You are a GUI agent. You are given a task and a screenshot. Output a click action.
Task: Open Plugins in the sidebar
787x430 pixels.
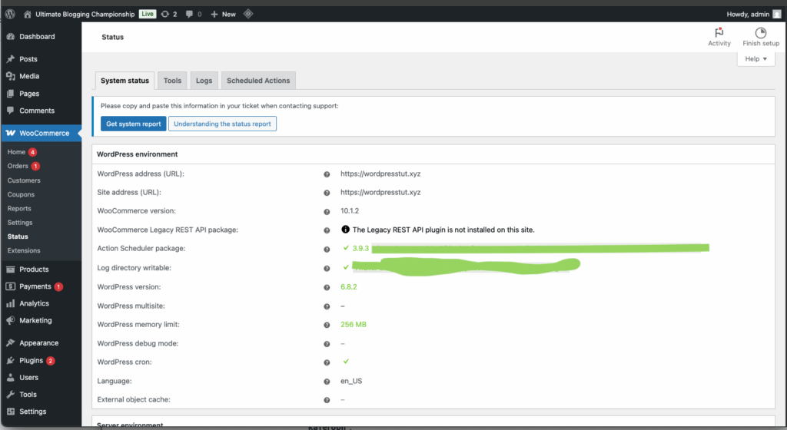coord(42,361)
